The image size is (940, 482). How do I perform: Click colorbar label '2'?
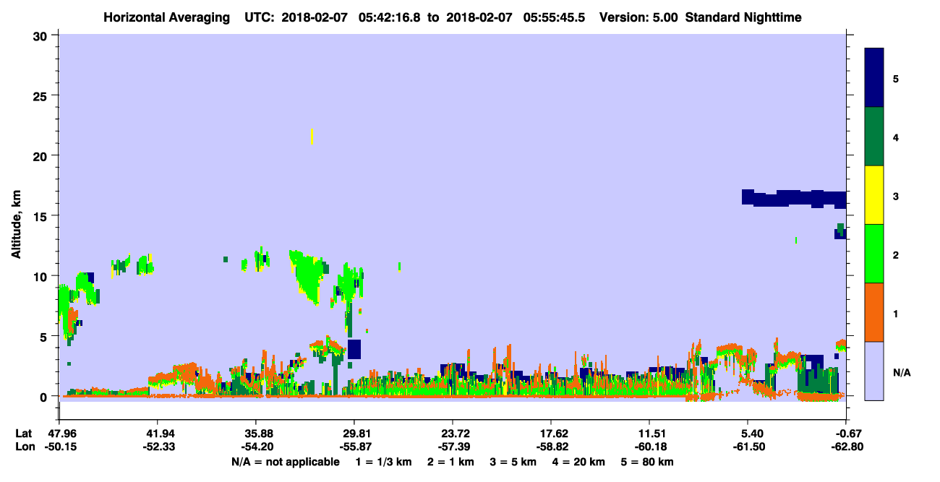896,254
